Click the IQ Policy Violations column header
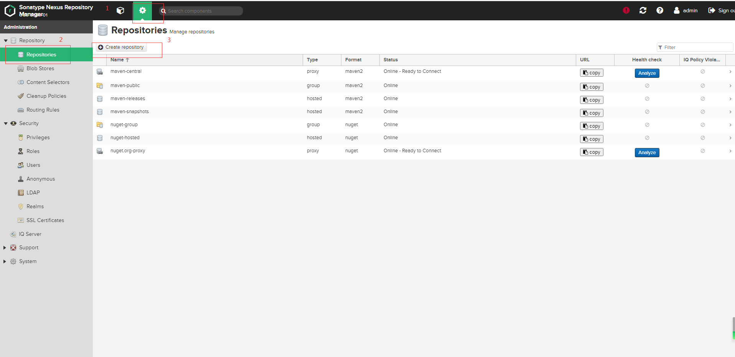Image resolution: width=735 pixels, height=357 pixels. (702, 60)
